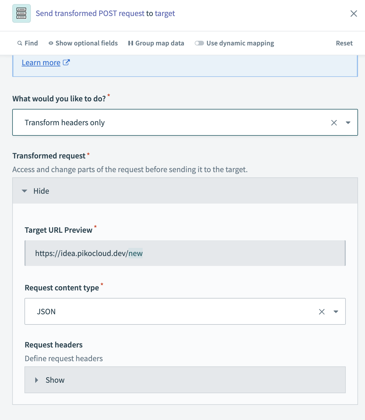The width and height of the screenshot is (365, 420).
Task: Click the Target URL Preview field
Action: tap(185, 253)
